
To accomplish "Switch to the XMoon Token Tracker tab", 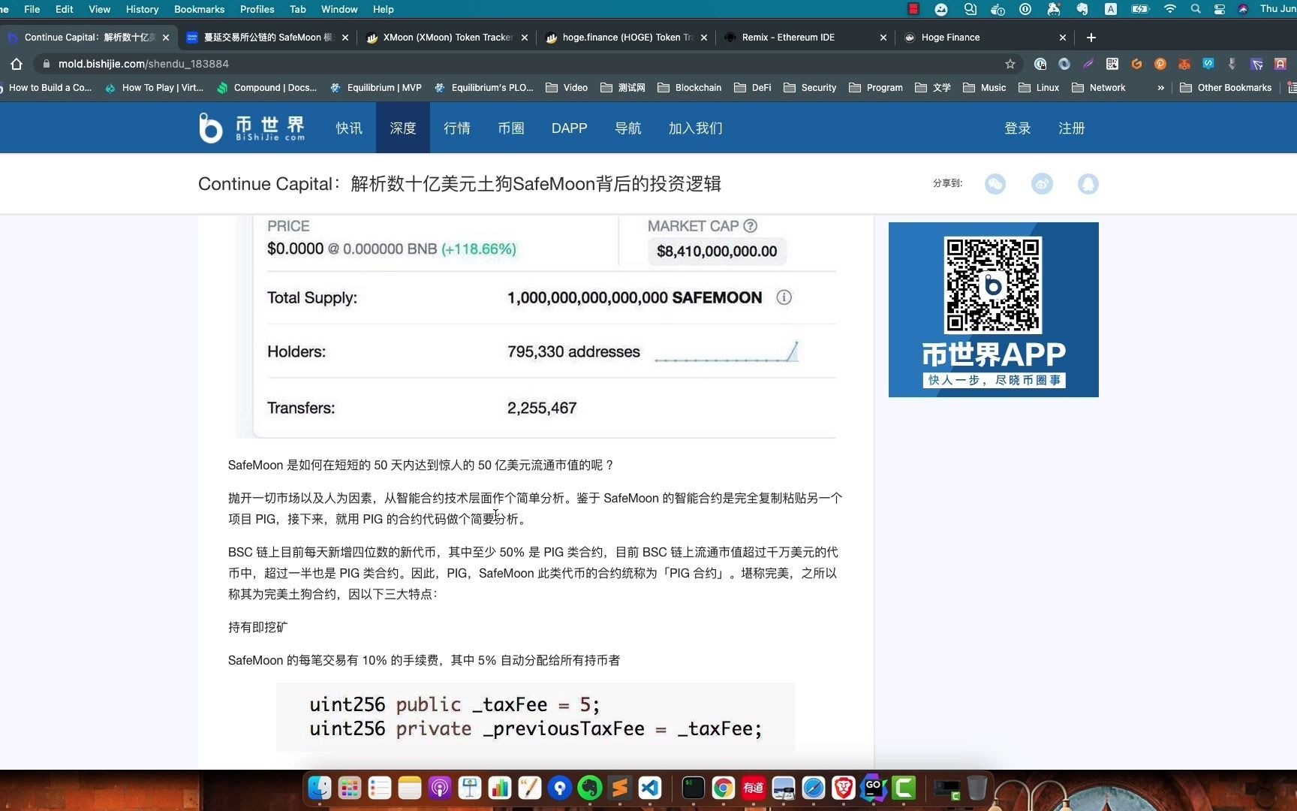I will [446, 37].
